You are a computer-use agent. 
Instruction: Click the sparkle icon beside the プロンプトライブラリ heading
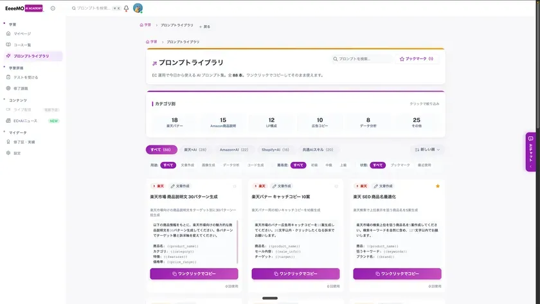155,63
